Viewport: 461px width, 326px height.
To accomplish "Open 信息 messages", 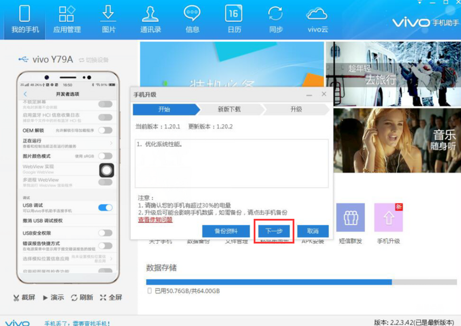I will [x=192, y=19].
